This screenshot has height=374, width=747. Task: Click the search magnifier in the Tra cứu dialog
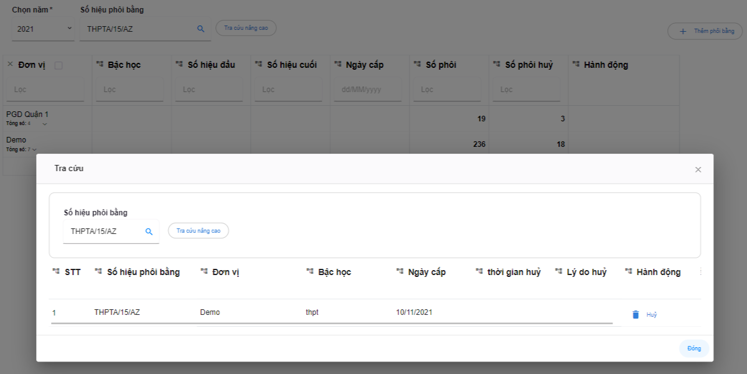point(149,231)
